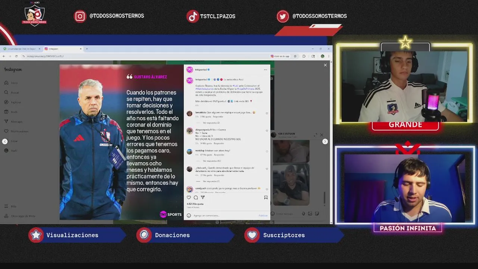478x269 pixels.
Task: Open the lower photo in chat popup
Action: point(291,185)
